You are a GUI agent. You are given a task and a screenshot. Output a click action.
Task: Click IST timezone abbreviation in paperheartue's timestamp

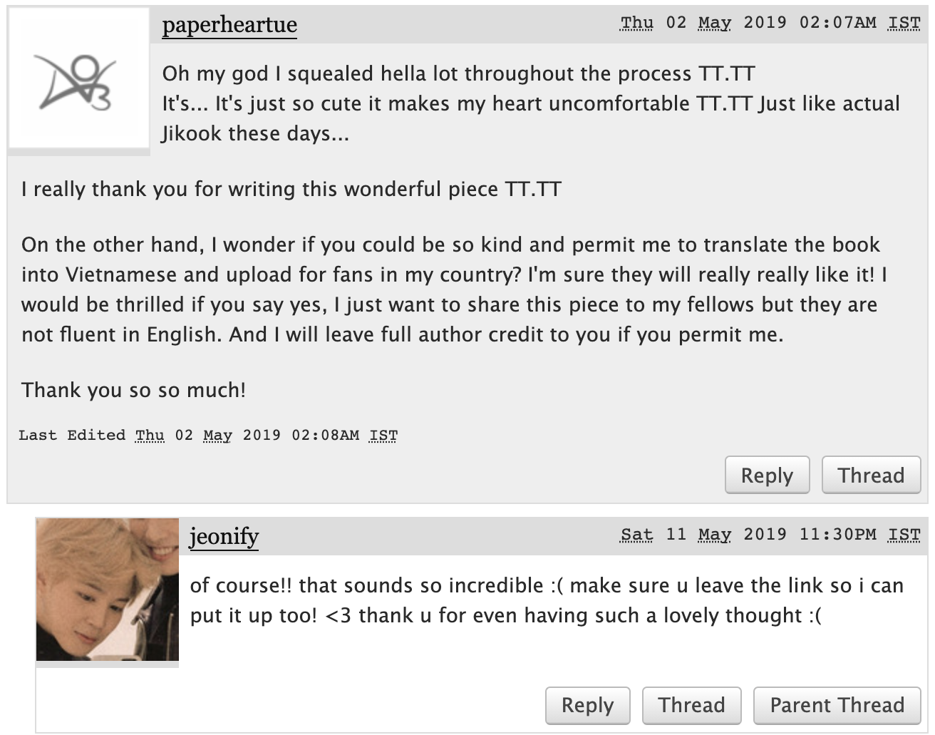click(904, 23)
